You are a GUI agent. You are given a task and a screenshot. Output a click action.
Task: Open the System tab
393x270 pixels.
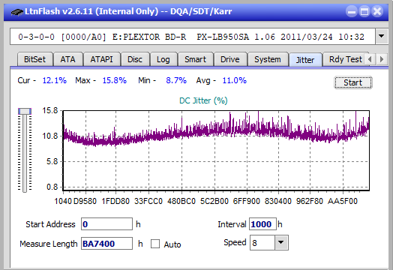pyautogui.click(x=268, y=59)
